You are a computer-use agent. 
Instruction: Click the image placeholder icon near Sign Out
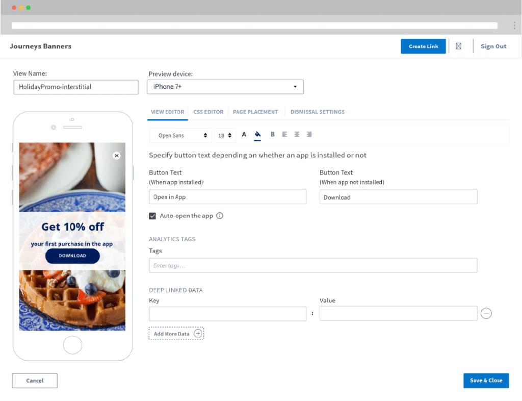click(x=458, y=46)
